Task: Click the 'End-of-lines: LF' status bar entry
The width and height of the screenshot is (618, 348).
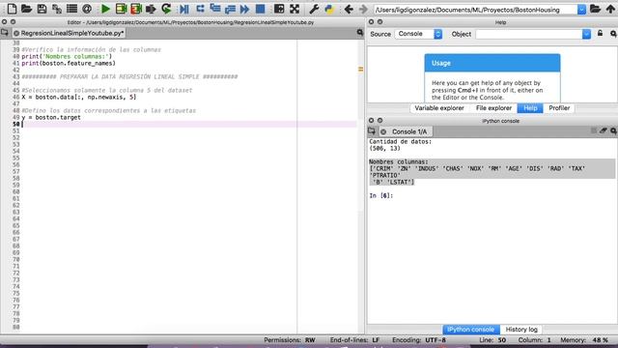Action: (354, 339)
